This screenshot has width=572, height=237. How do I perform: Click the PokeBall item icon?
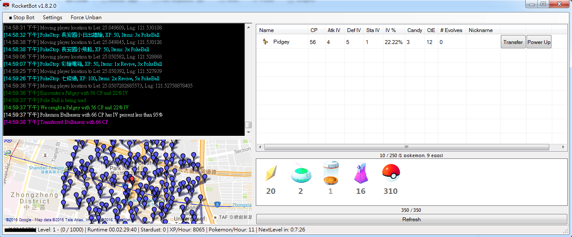(390, 173)
